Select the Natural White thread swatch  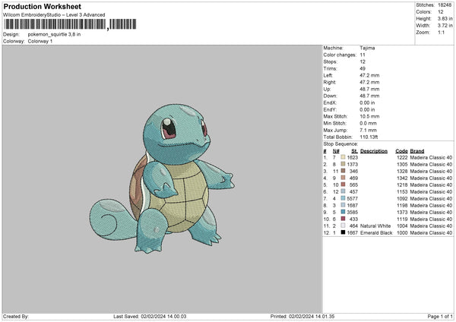tap(344, 226)
